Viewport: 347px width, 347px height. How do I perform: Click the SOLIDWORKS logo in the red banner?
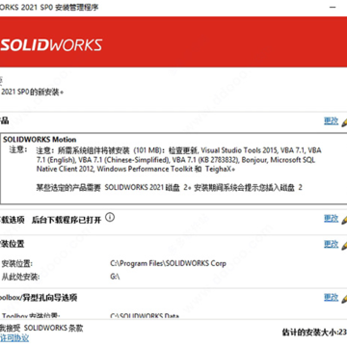click(51, 45)
